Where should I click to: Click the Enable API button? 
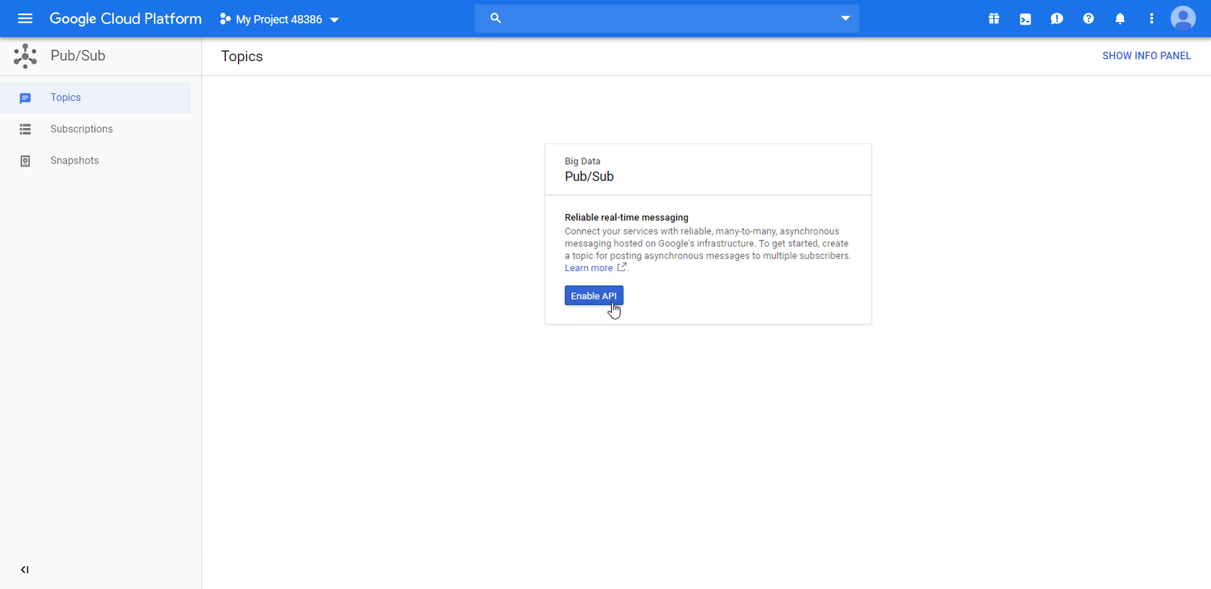(x=594, y=296)
